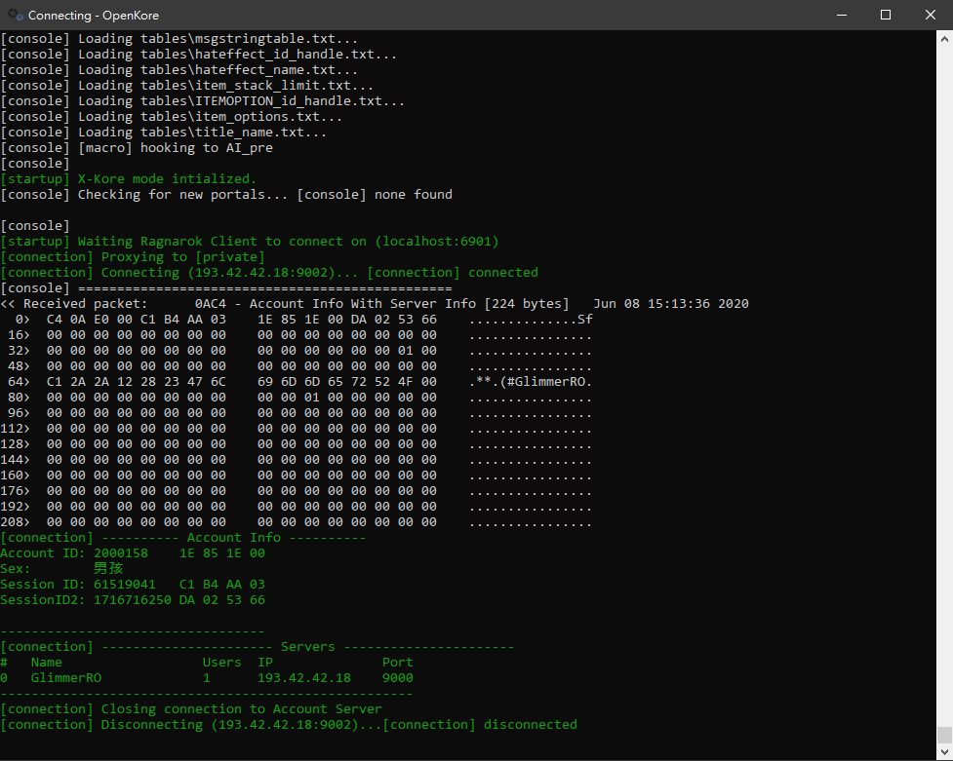Screen dimensions: 953x761
Task: Click the final "disconnected" status text
Action: [531, 725]
